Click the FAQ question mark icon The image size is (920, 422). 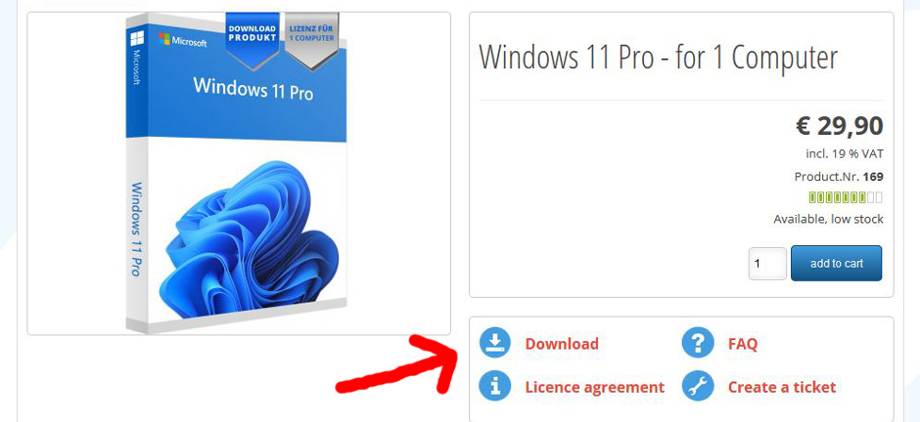pos(698,343)
